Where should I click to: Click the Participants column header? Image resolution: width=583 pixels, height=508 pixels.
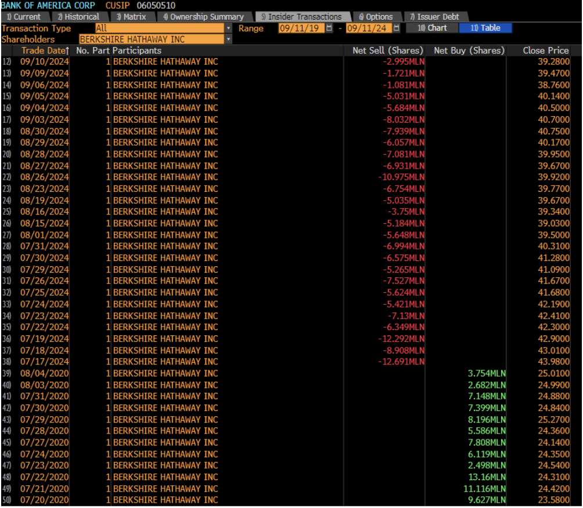[137, 51]
